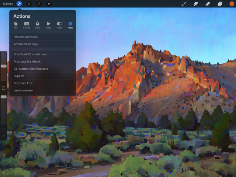Open the Support entry
Screen dimensions: 236x177
point(43,76)
